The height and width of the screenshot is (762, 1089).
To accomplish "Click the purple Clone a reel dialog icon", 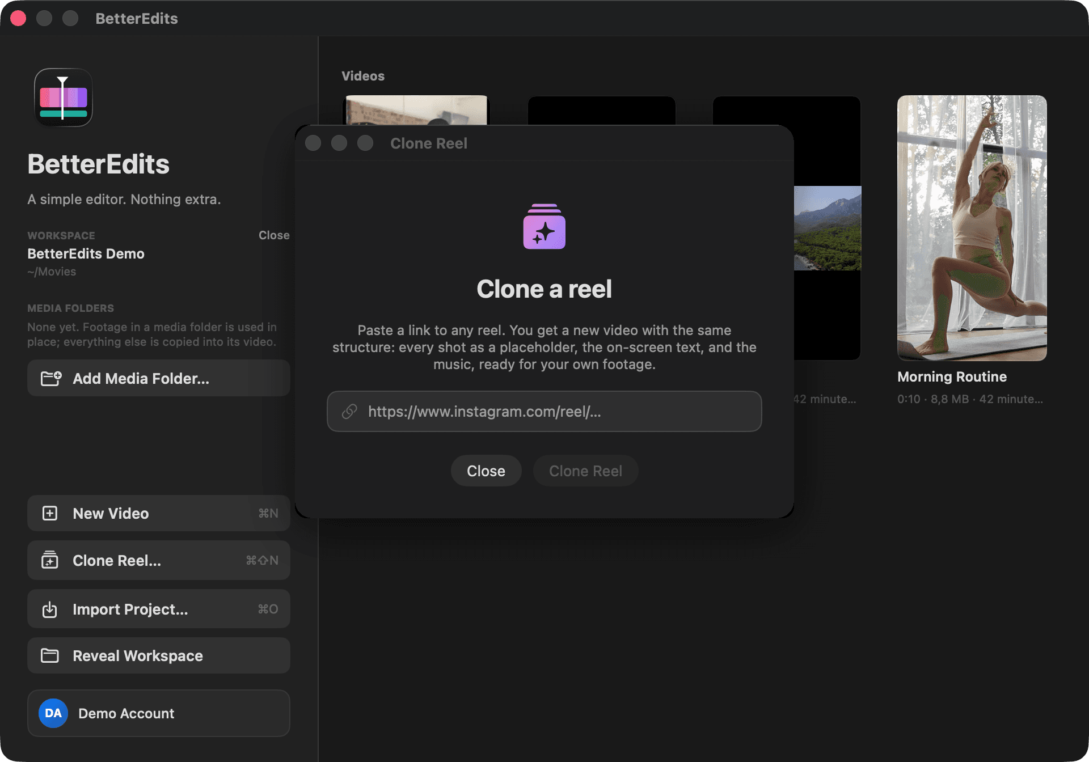I will [x=544, y=226].
